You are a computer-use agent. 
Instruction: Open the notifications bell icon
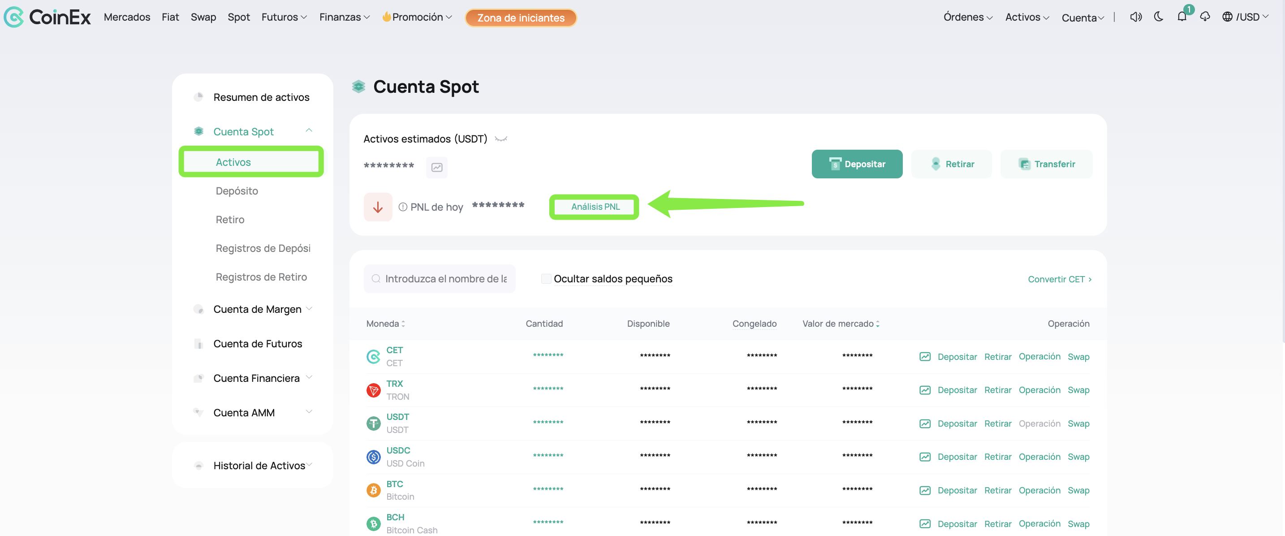[1182, 17]
